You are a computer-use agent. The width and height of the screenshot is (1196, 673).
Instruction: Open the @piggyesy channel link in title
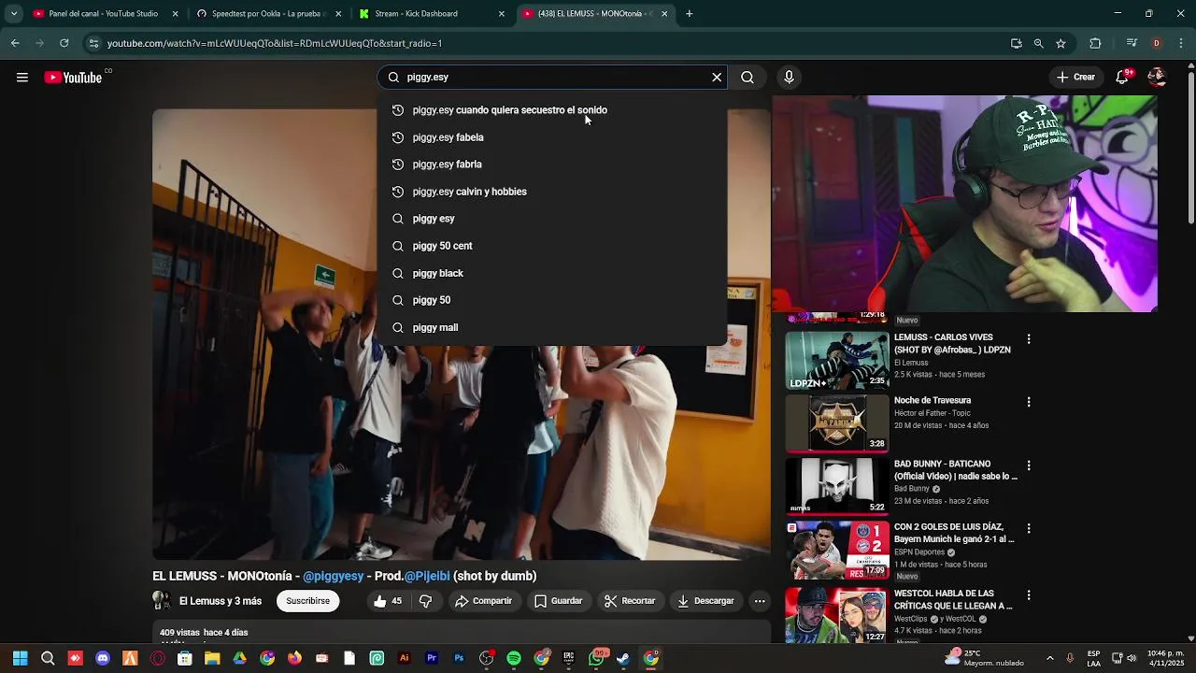(334, 577)
